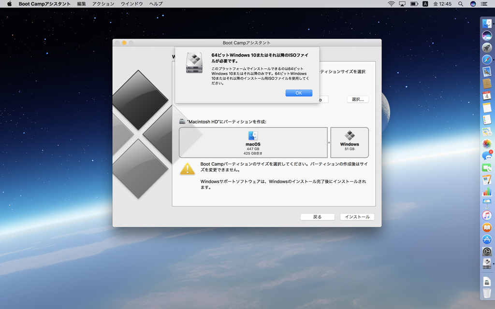Open the アクション menu

point(103,4)
